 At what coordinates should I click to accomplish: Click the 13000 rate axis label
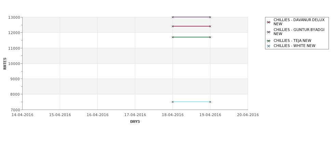tap(14, 17)
